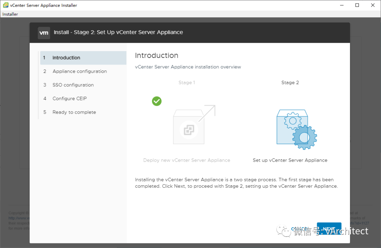This screenshot has height=248, width=381.
Task: Close the installer window
Action: pos(373,5)
